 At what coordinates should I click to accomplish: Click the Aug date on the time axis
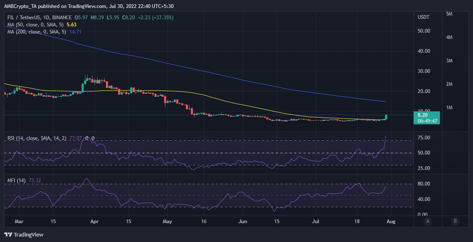[x=391, y=221]
